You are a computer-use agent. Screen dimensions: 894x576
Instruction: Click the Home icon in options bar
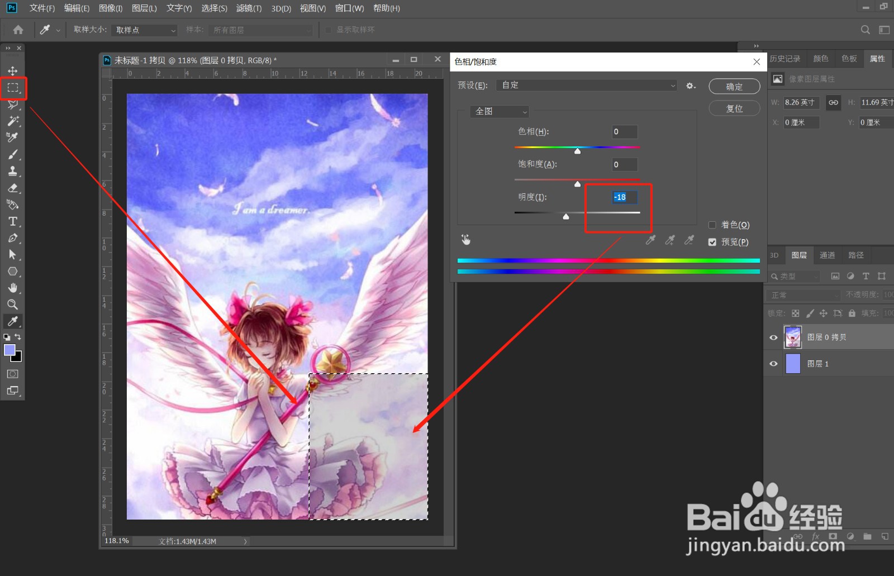[x=18, y=30]
